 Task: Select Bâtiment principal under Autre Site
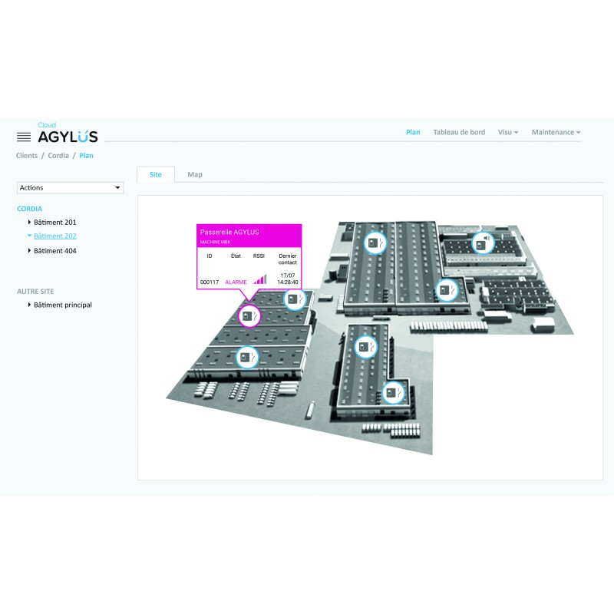[63, 305]
